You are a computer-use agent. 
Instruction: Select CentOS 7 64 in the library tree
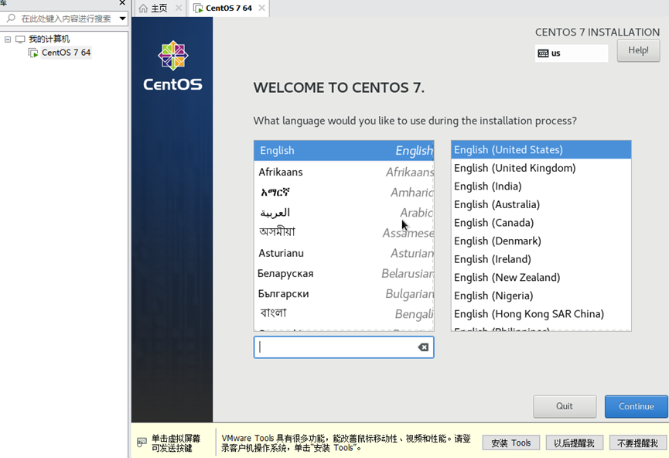click(67, 53)
